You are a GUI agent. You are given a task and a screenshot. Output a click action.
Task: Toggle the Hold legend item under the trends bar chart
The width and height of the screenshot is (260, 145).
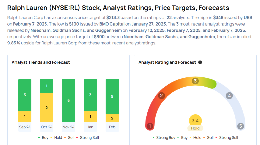(x=56, y=138)
